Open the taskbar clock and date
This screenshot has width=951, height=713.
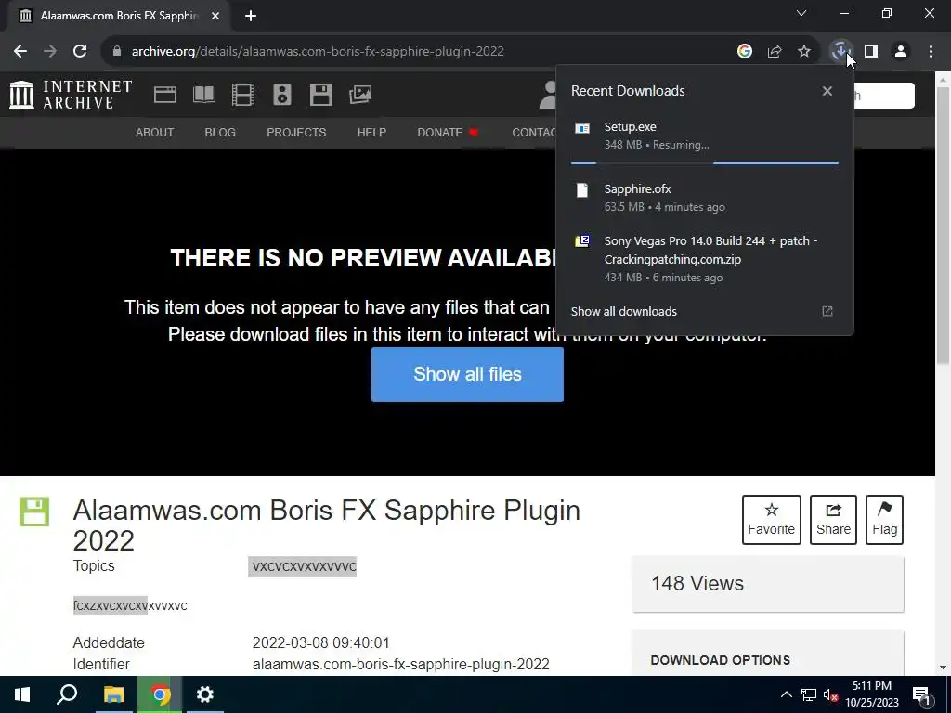coord(872,694)
